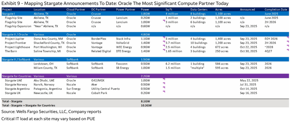Select The Barn project cell
This screenshot has height=122, width=290.
[x=11, y=51]
